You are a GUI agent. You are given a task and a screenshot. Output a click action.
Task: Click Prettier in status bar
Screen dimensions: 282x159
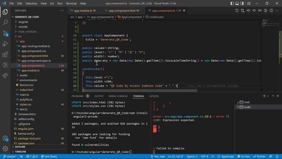click(260, 156)
